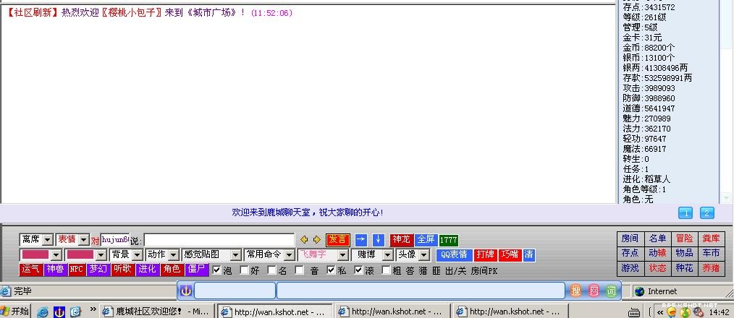Toggle the 私 private chat checkbox

point(331,270)
